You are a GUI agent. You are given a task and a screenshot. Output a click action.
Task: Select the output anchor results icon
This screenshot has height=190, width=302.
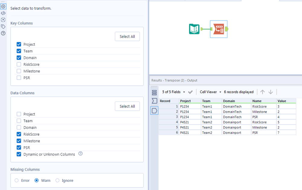154,111
